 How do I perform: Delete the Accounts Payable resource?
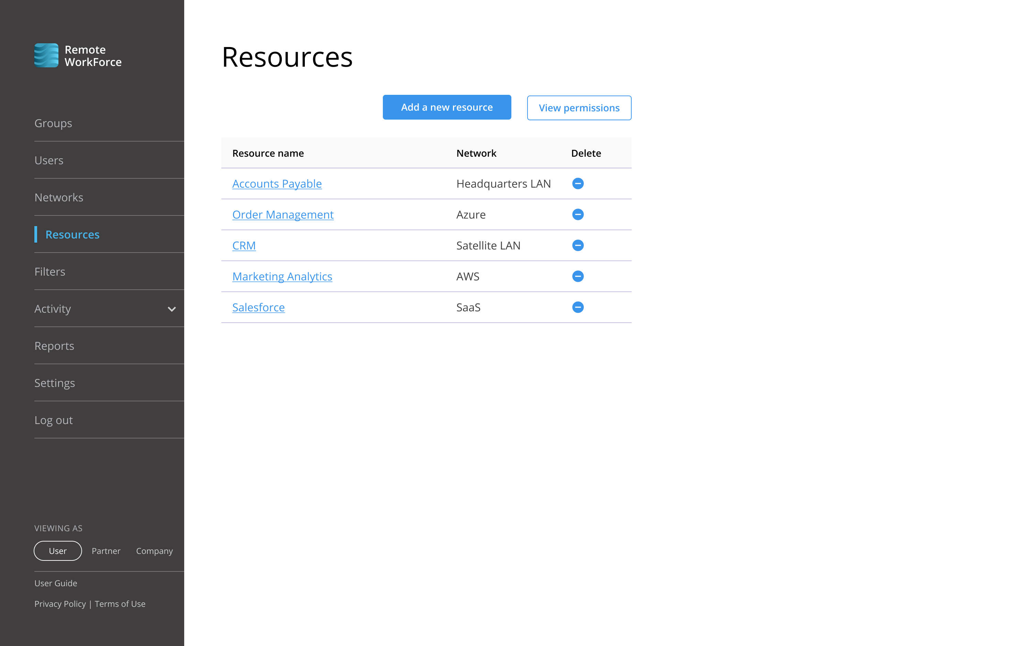578,183
